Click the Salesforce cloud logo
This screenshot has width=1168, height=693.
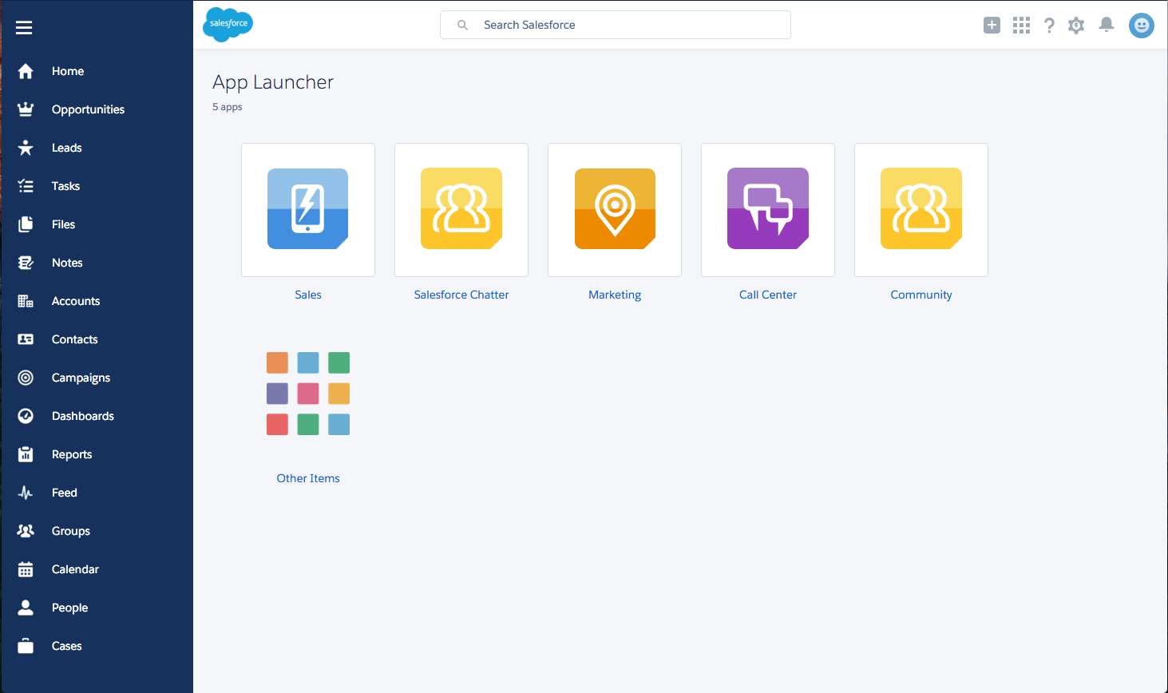[228, 24]
